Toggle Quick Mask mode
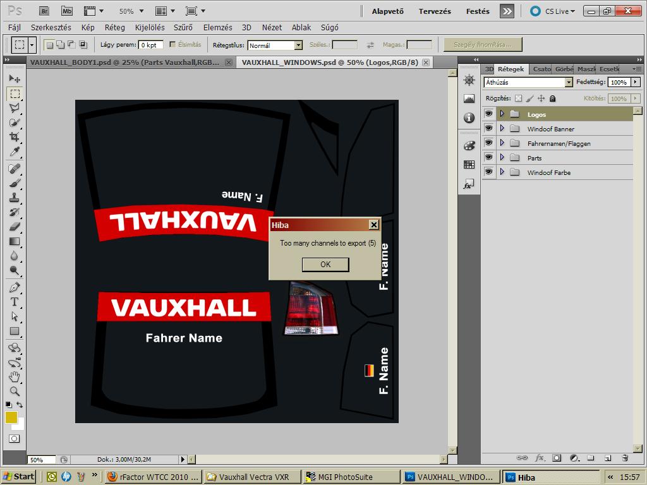647x485 pixels. click(x=15, y=438)
